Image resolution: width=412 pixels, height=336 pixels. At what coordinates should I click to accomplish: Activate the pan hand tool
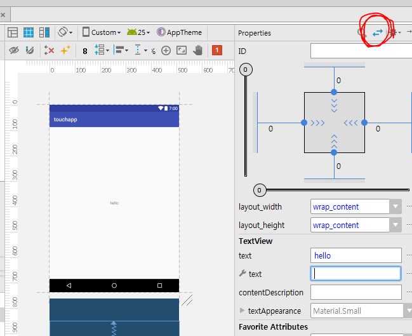pos(197,50)
